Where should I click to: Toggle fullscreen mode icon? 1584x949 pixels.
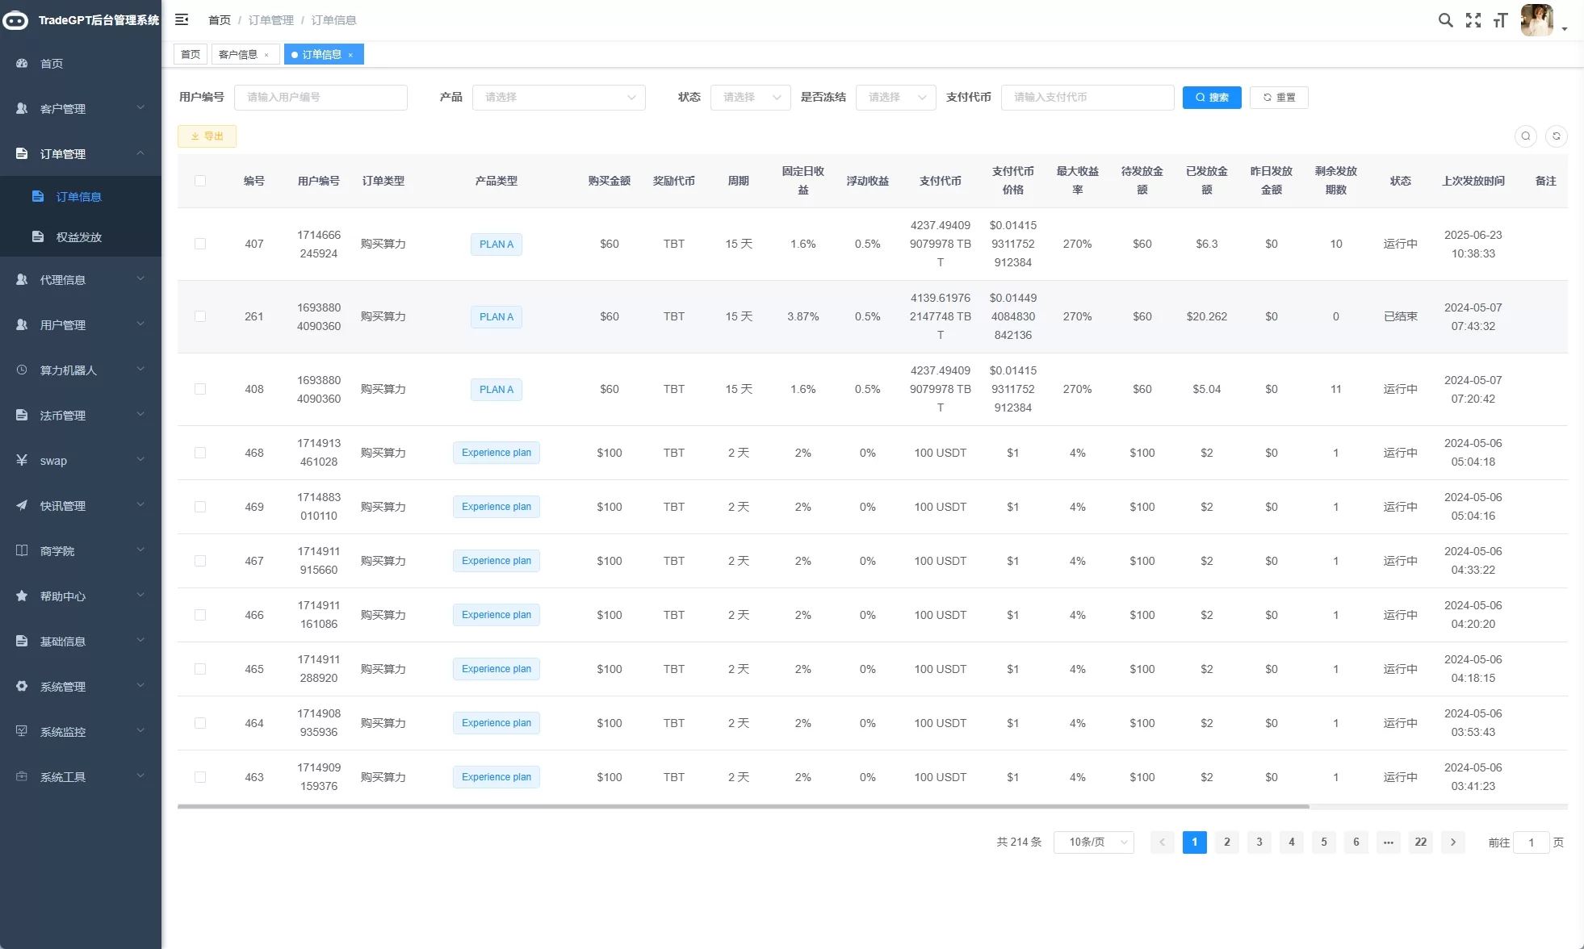tap(1473, 20)
